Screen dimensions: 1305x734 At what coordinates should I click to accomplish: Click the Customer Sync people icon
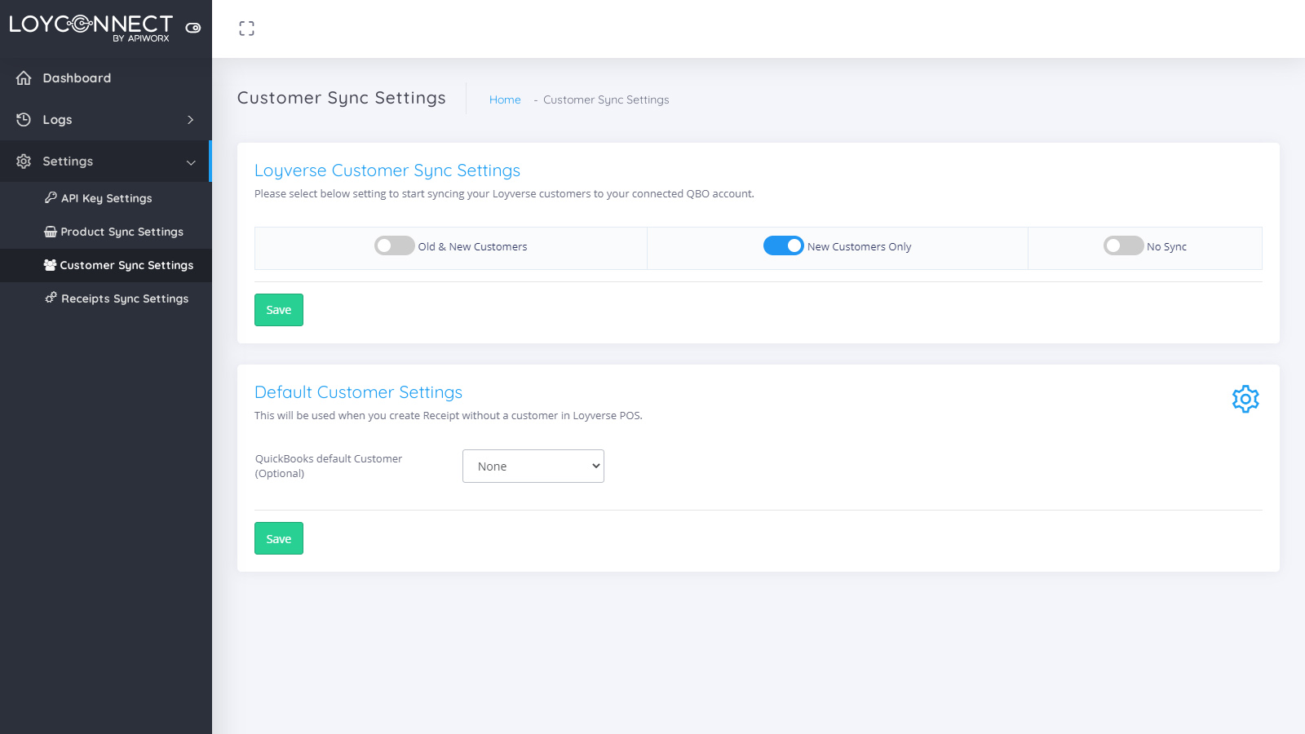50,265
